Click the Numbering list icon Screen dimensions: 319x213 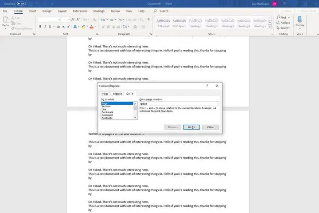[112, 20]
